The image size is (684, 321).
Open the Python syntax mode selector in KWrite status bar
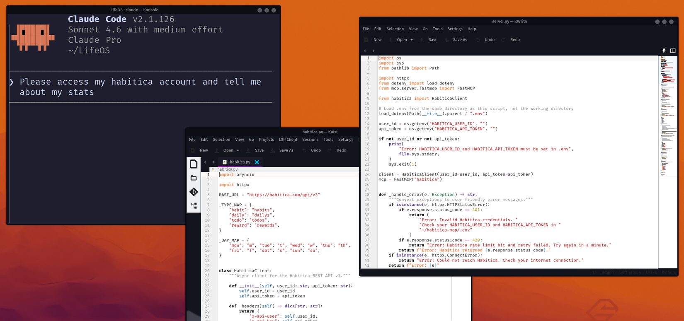pyautogui.click(x=668, y=273)
